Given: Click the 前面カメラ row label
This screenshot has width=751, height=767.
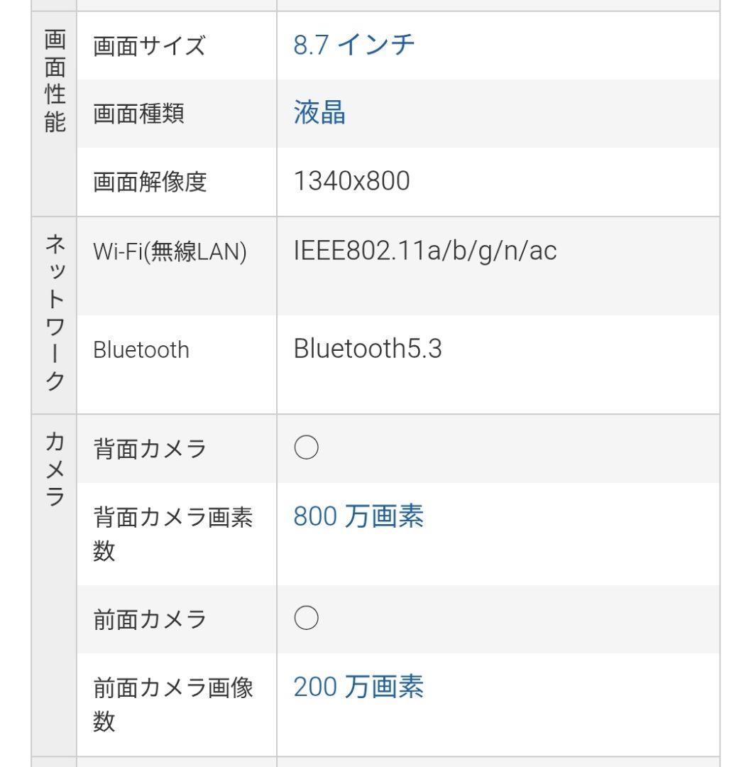Looking at the screenshot, I should pyautogui.click(x=150, y=620).
